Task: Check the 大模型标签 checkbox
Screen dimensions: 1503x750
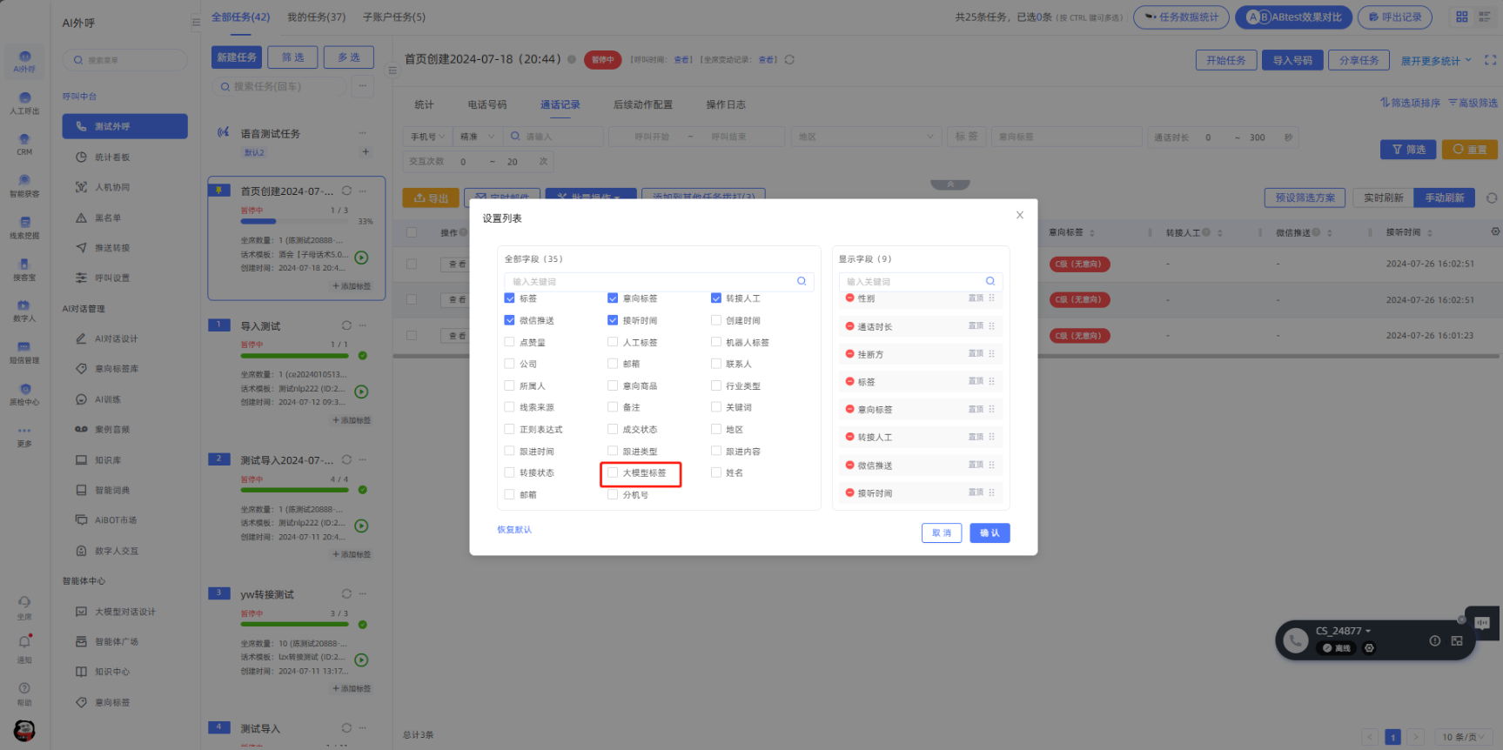Action: [x=613, y=473]
